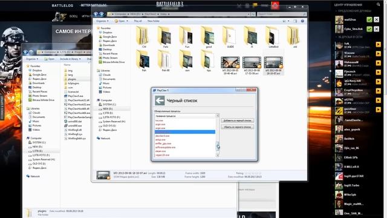The image size is (387, 218).
Task: Click the add to blacklist button
Action: pyautogui.click(x=237, y=121)
